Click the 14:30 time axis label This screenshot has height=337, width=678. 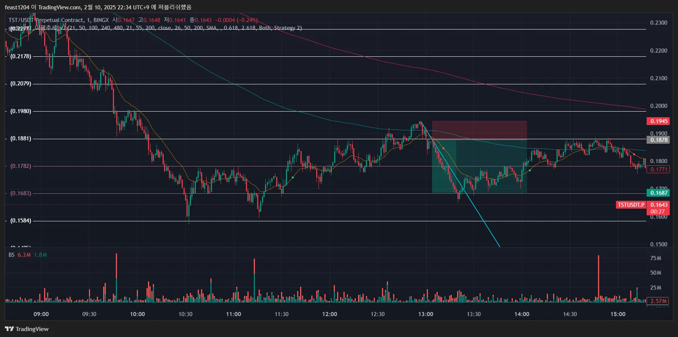[570, 314]
